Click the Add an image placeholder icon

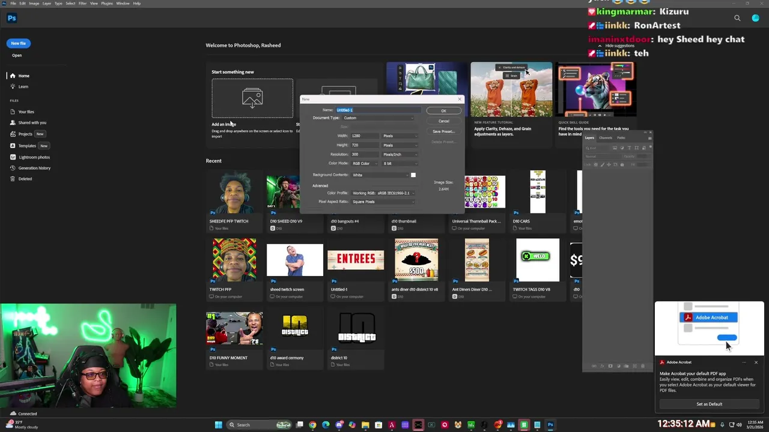click(x=252, y=98)
